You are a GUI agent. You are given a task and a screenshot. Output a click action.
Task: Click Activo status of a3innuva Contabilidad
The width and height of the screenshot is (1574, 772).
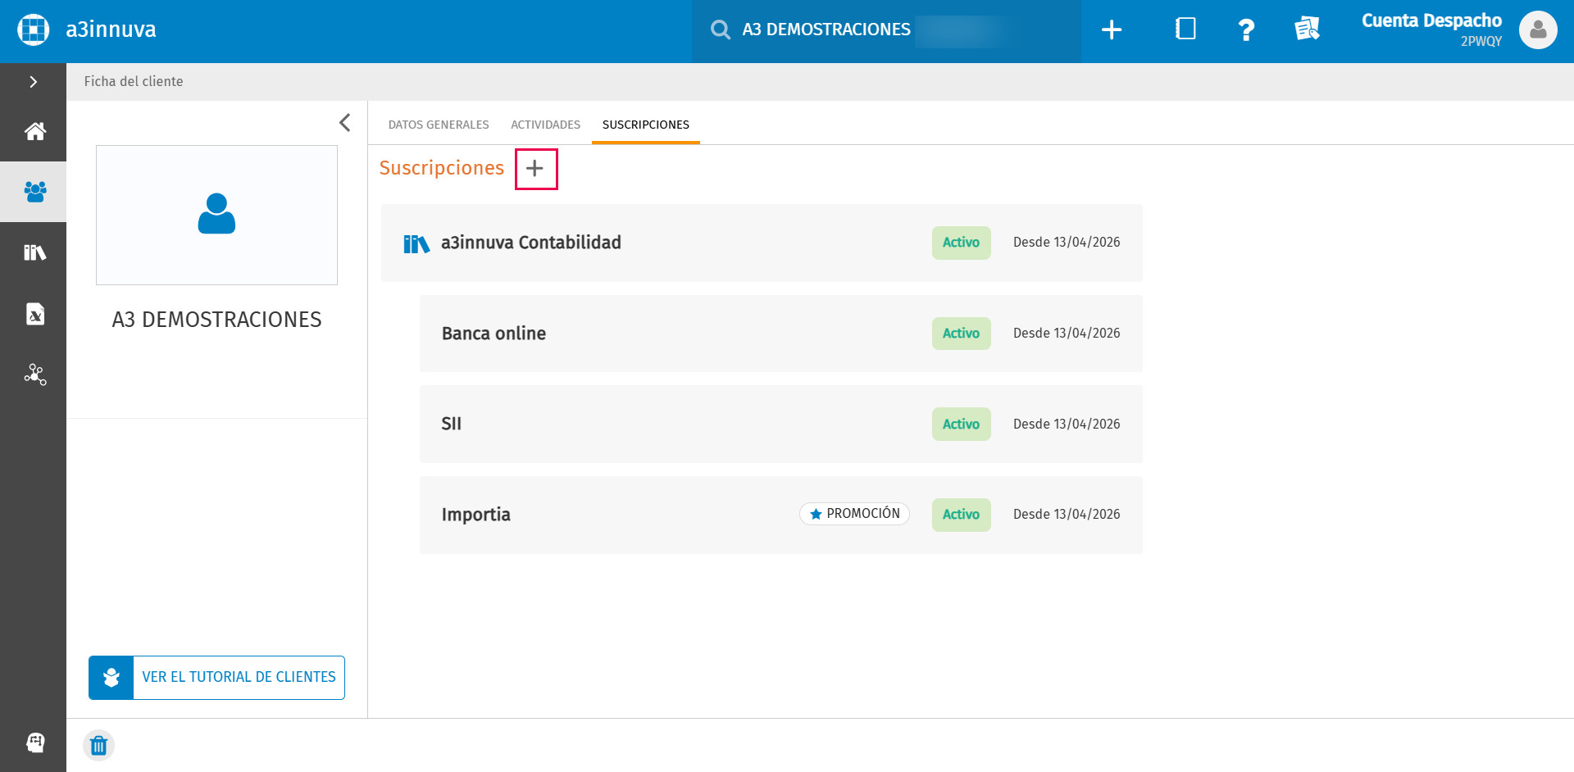[961, 243]
